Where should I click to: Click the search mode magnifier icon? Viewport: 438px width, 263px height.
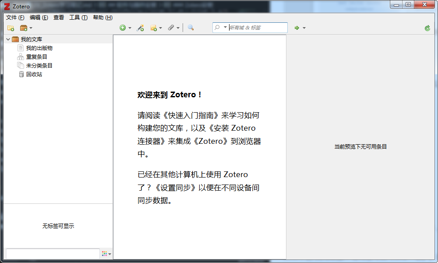click(217, 27)
